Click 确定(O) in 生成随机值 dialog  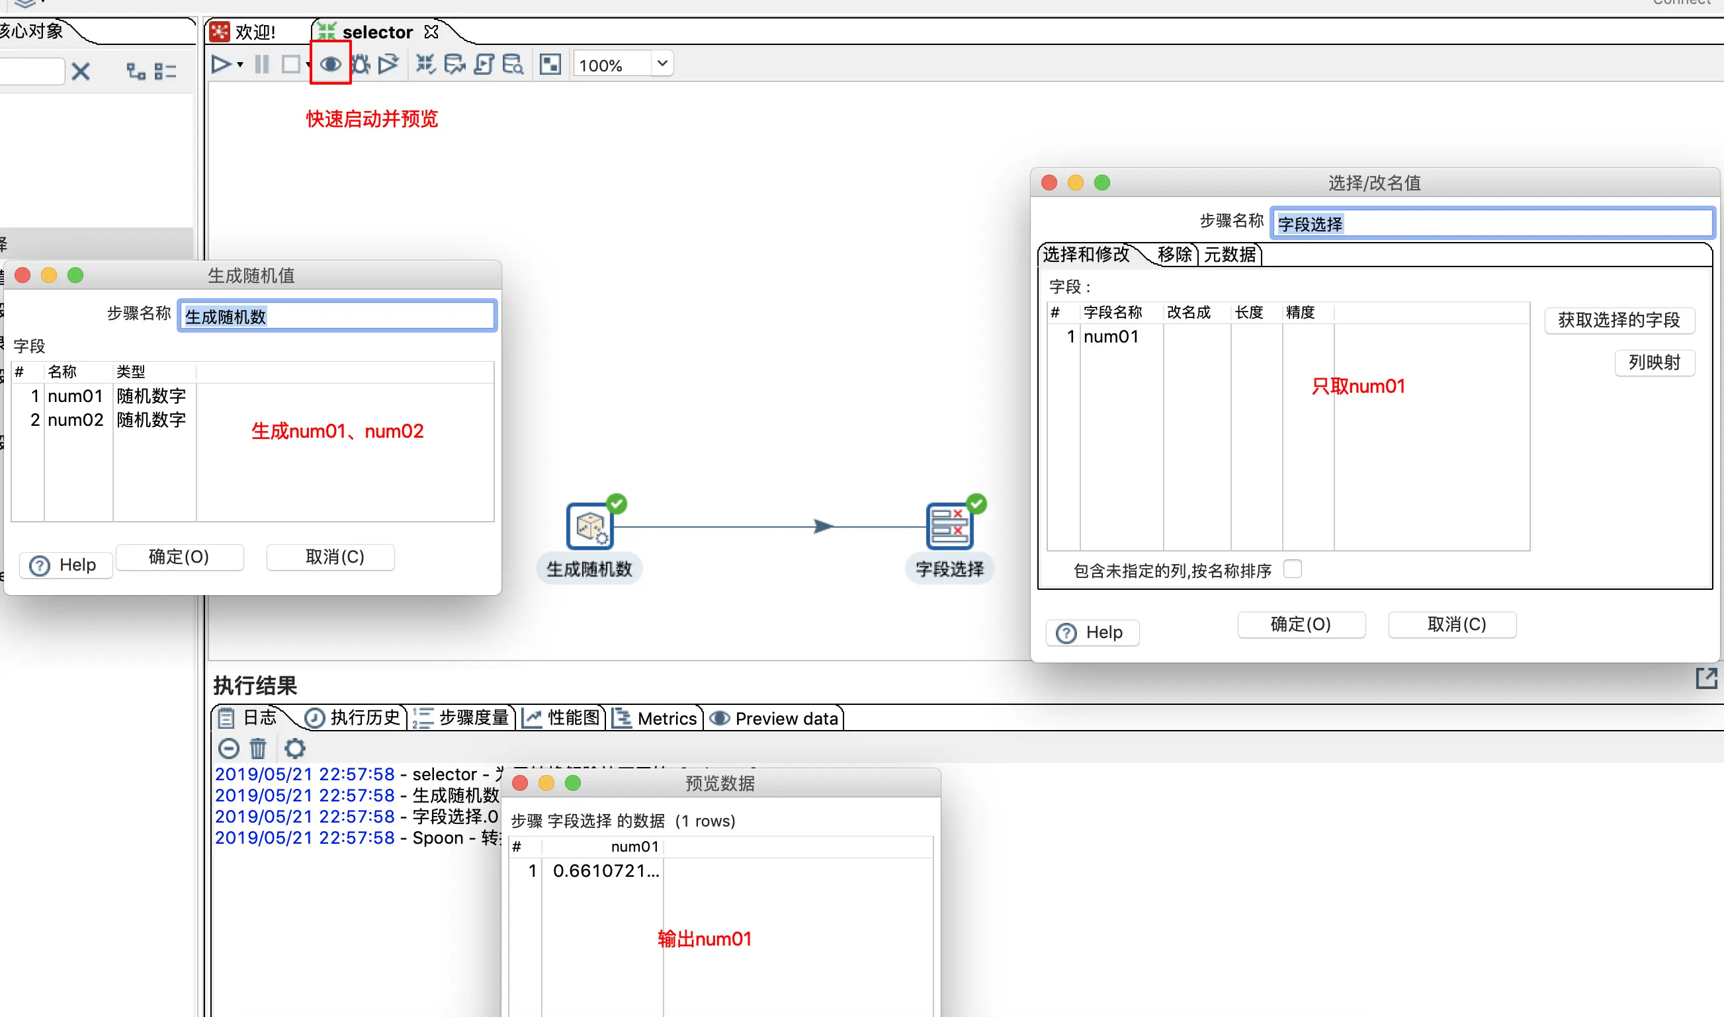pyautogui.click(x=179, y=557)
